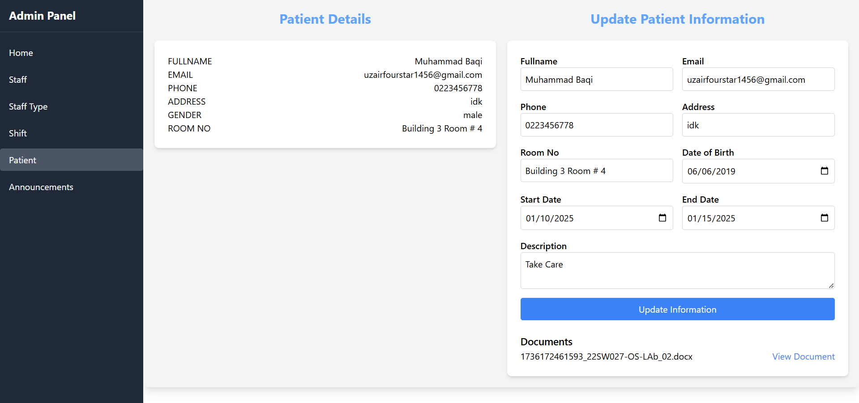Viewport: 859px width, 403px height.
Task: Open Announcements from the sidebar
Action: 41,187
